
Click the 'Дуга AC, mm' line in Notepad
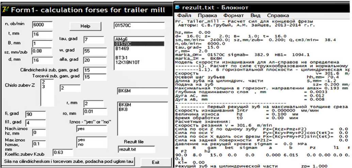[249, 96]
